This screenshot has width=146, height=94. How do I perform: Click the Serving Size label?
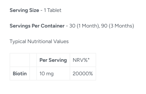point(24,10)
